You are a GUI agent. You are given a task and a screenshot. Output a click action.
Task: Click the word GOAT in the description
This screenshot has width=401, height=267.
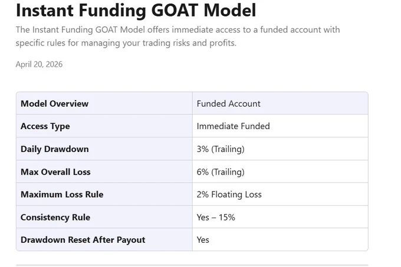106,29
